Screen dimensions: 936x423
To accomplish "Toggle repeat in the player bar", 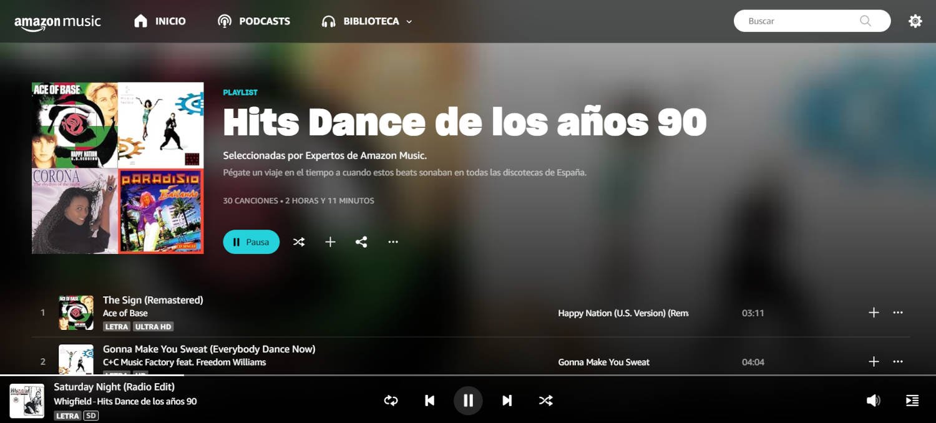I will click(x=391, y=401).
